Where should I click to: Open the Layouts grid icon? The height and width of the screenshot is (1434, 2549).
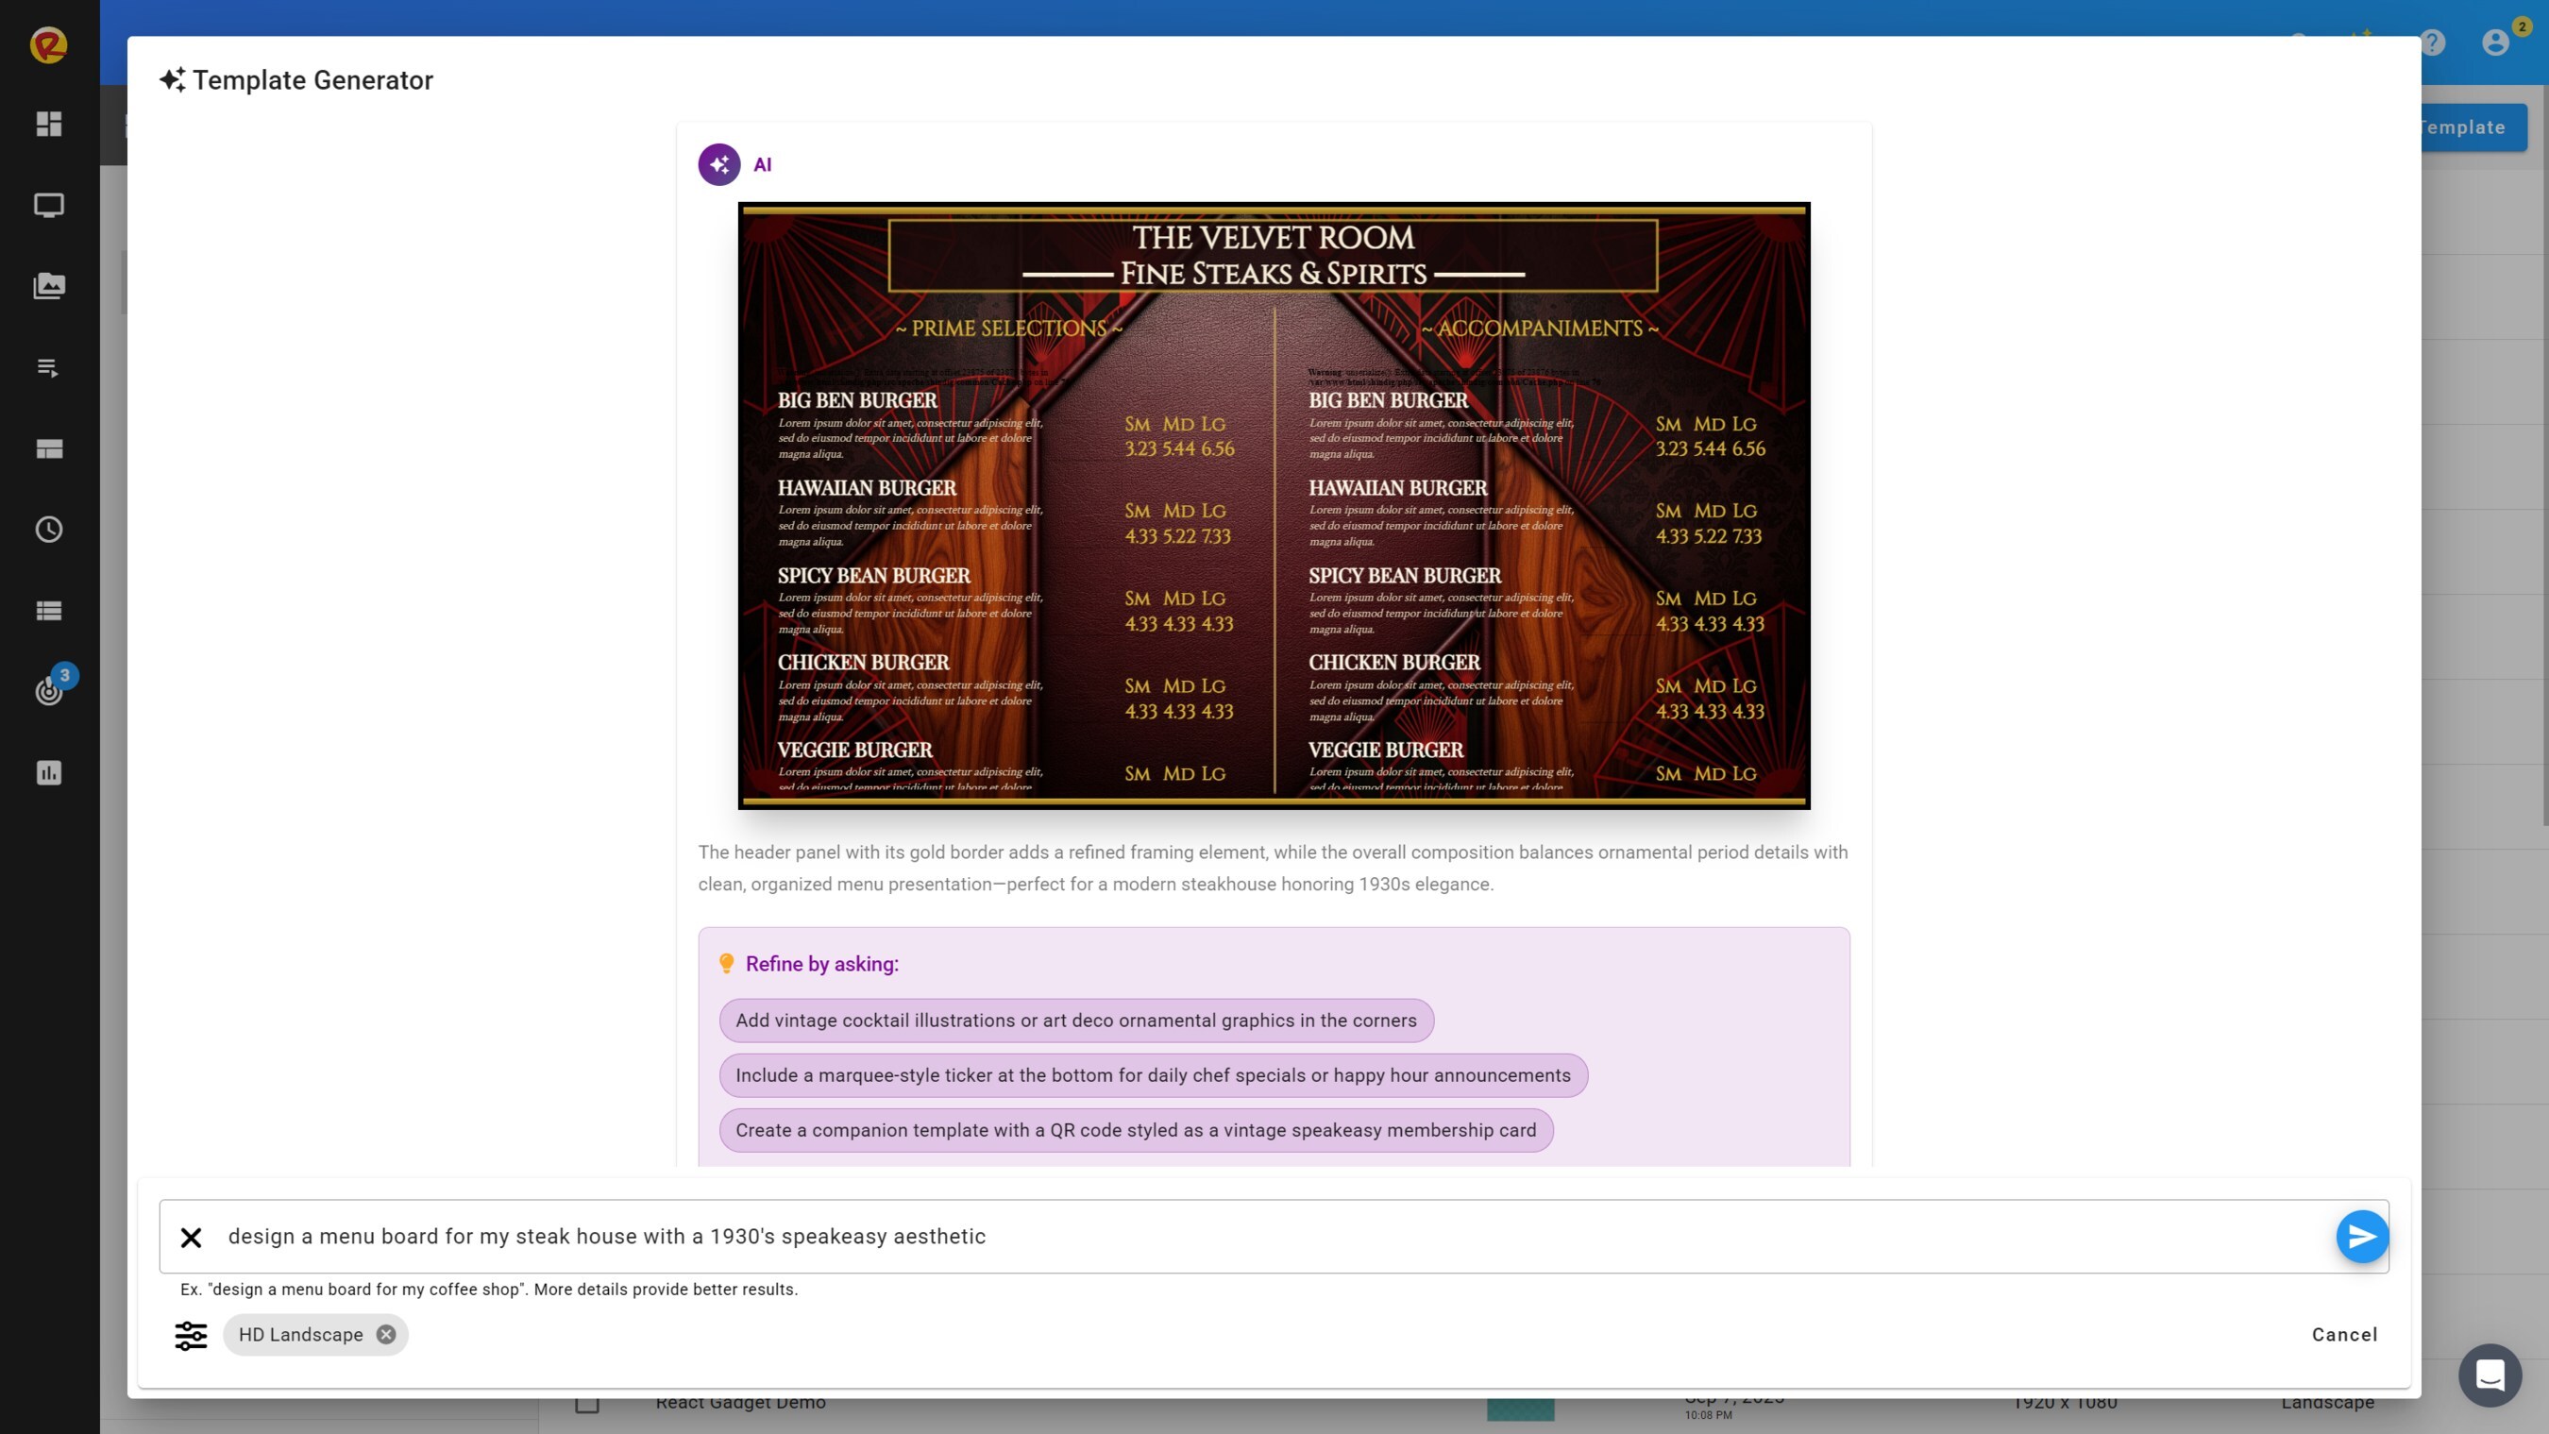click(x=48, y=449)
